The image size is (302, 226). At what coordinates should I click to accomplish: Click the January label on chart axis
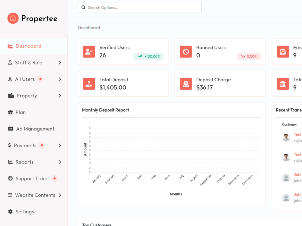(x=97, y=178)
